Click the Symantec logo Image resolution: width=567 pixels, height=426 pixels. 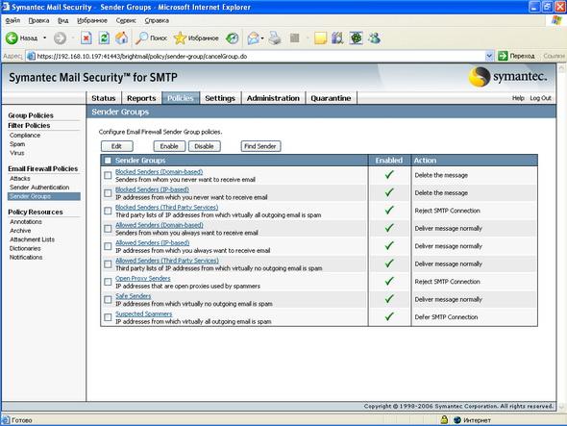[x=507, y=77]
